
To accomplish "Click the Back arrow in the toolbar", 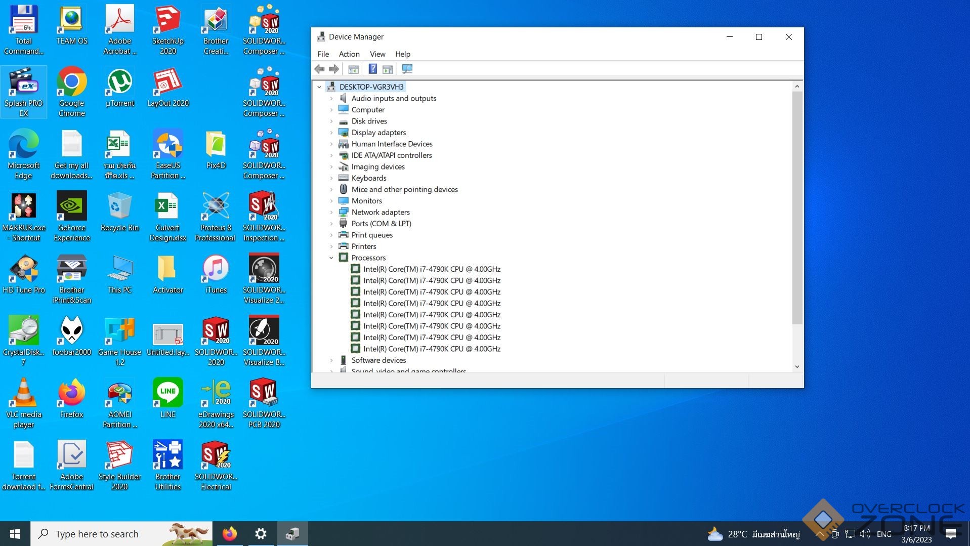I will [319, 69].
